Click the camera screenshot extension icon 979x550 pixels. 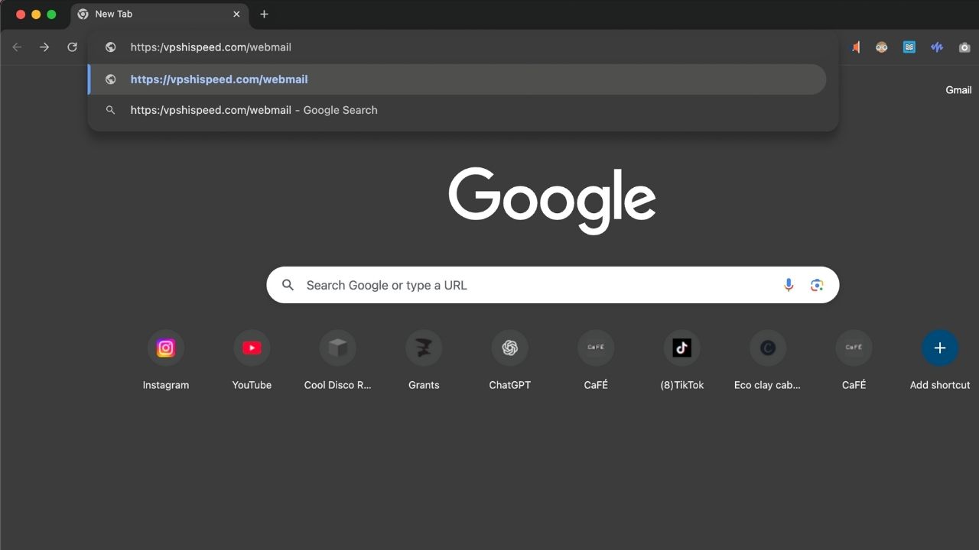pos(964,47)
